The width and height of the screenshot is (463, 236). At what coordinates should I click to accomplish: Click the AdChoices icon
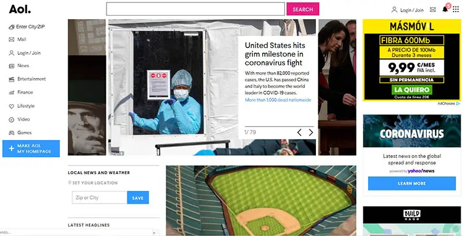click(458, 104)
